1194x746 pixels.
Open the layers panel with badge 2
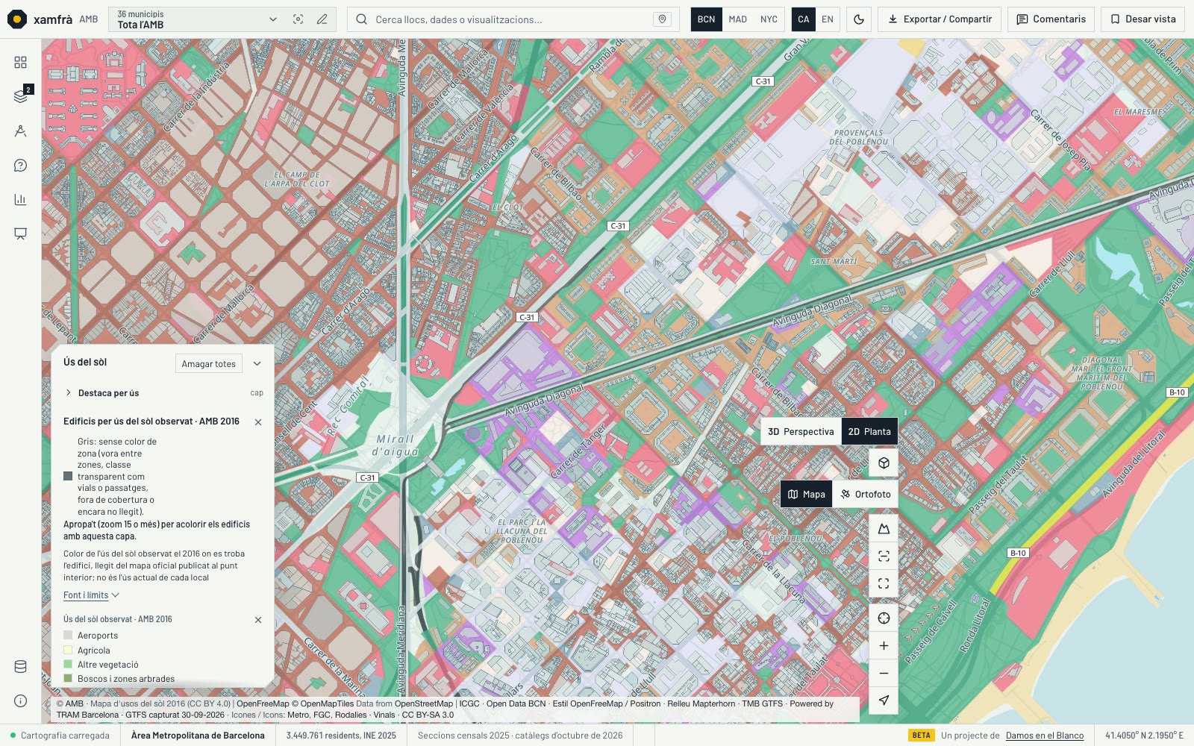(x=20, y=96)
